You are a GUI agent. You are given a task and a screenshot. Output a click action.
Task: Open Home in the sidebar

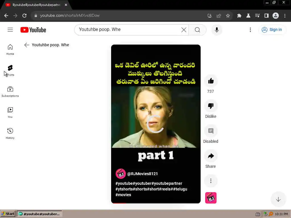(x=10, y=49)
